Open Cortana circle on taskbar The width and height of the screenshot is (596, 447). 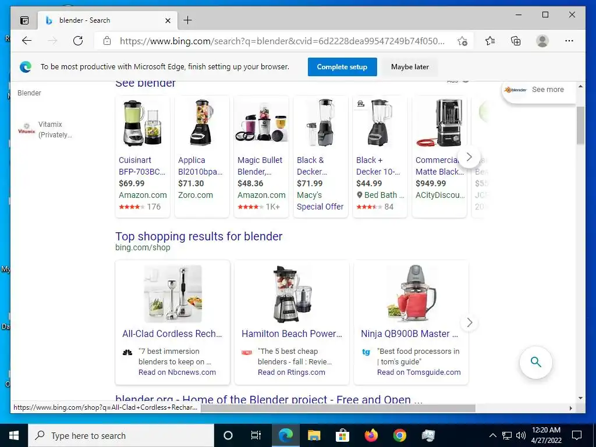coord(228,435)
